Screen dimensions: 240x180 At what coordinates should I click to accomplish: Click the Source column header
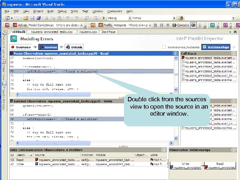click(57, 155)
